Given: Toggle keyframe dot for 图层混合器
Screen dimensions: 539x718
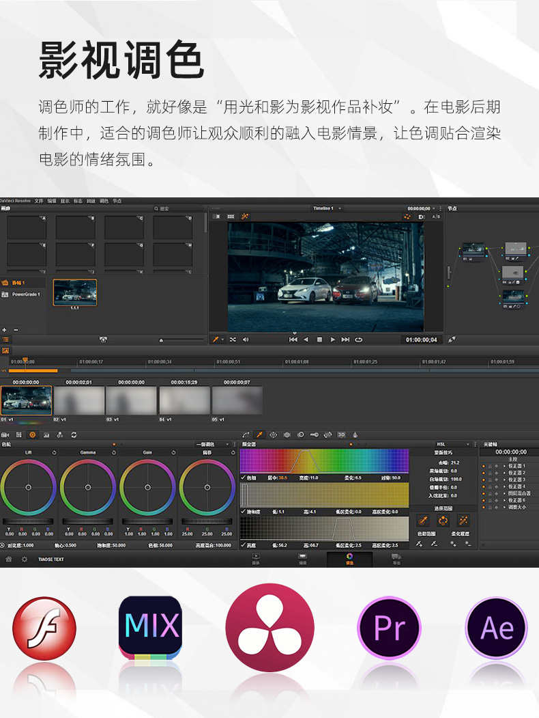Looking at the screenshot, I should pos(484,494).
